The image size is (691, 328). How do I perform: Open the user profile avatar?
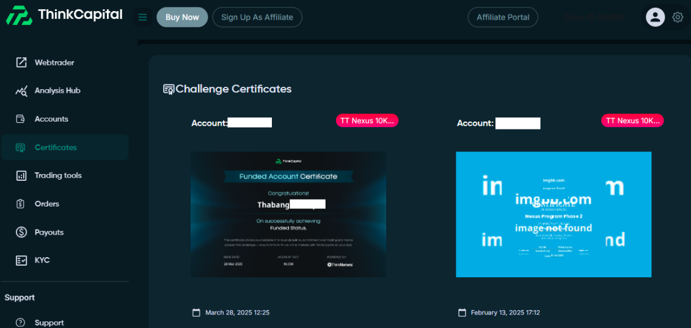coord(656,17)
